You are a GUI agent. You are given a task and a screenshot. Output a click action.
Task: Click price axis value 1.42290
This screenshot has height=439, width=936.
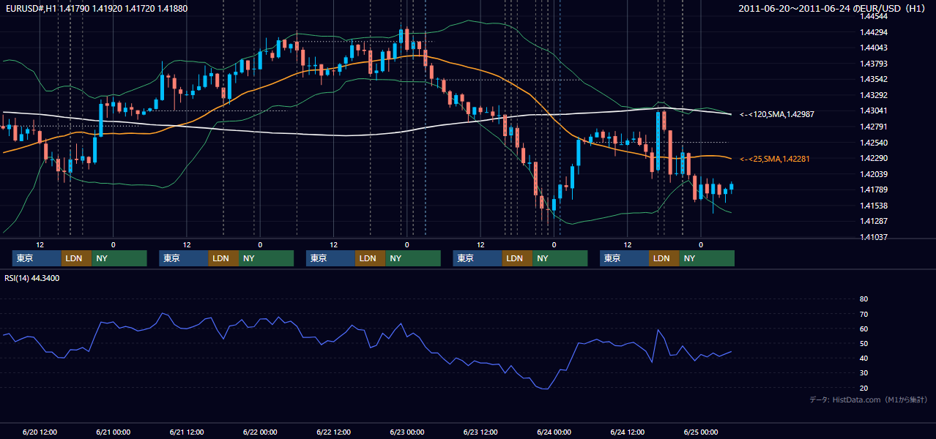click(x=873, y=158)
